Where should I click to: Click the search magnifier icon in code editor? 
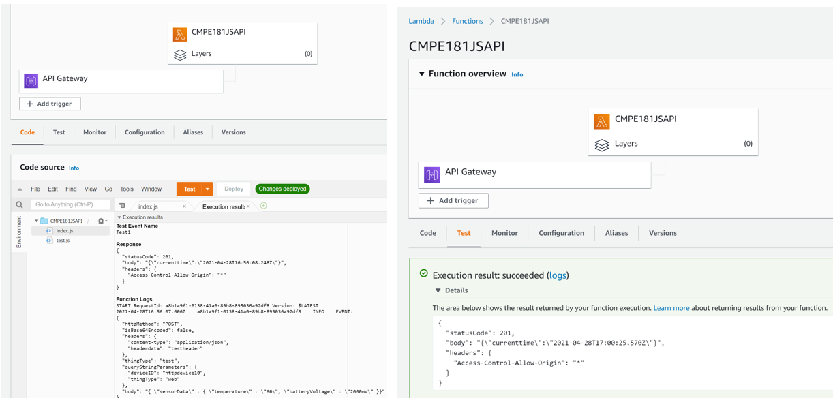pos(19,204)
